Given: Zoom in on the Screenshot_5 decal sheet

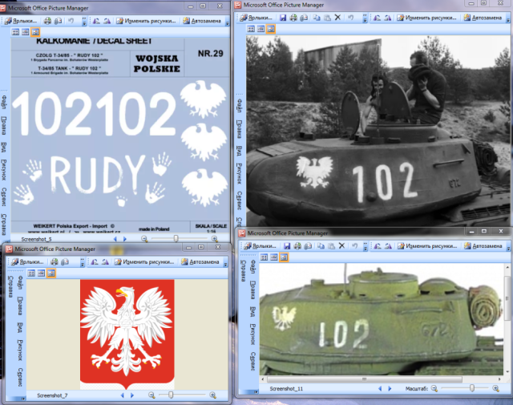Looking at the screenshot, I should click(215, 239).
